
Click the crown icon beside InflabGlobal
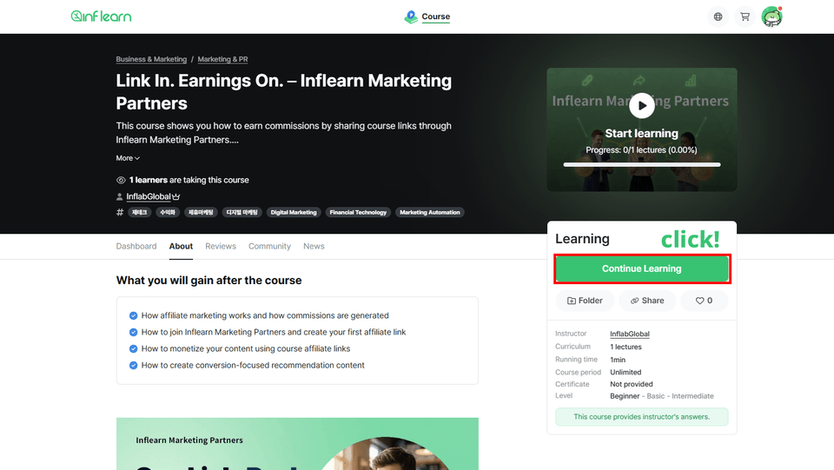[176, 196]
